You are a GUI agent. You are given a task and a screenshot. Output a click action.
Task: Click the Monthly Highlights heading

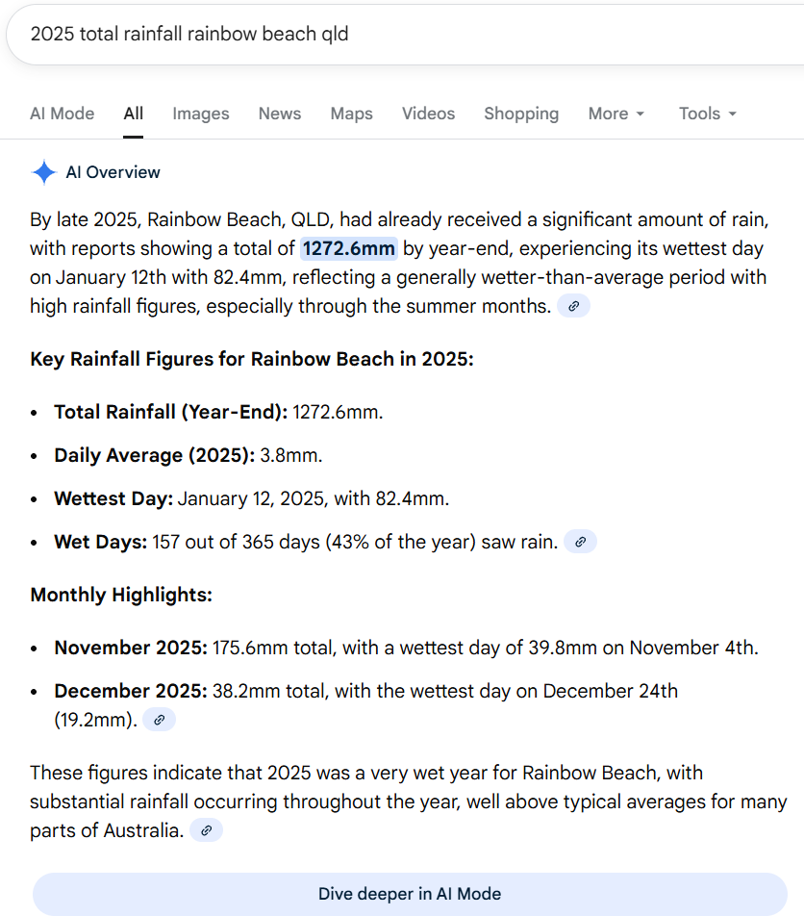tap(121, 595)
